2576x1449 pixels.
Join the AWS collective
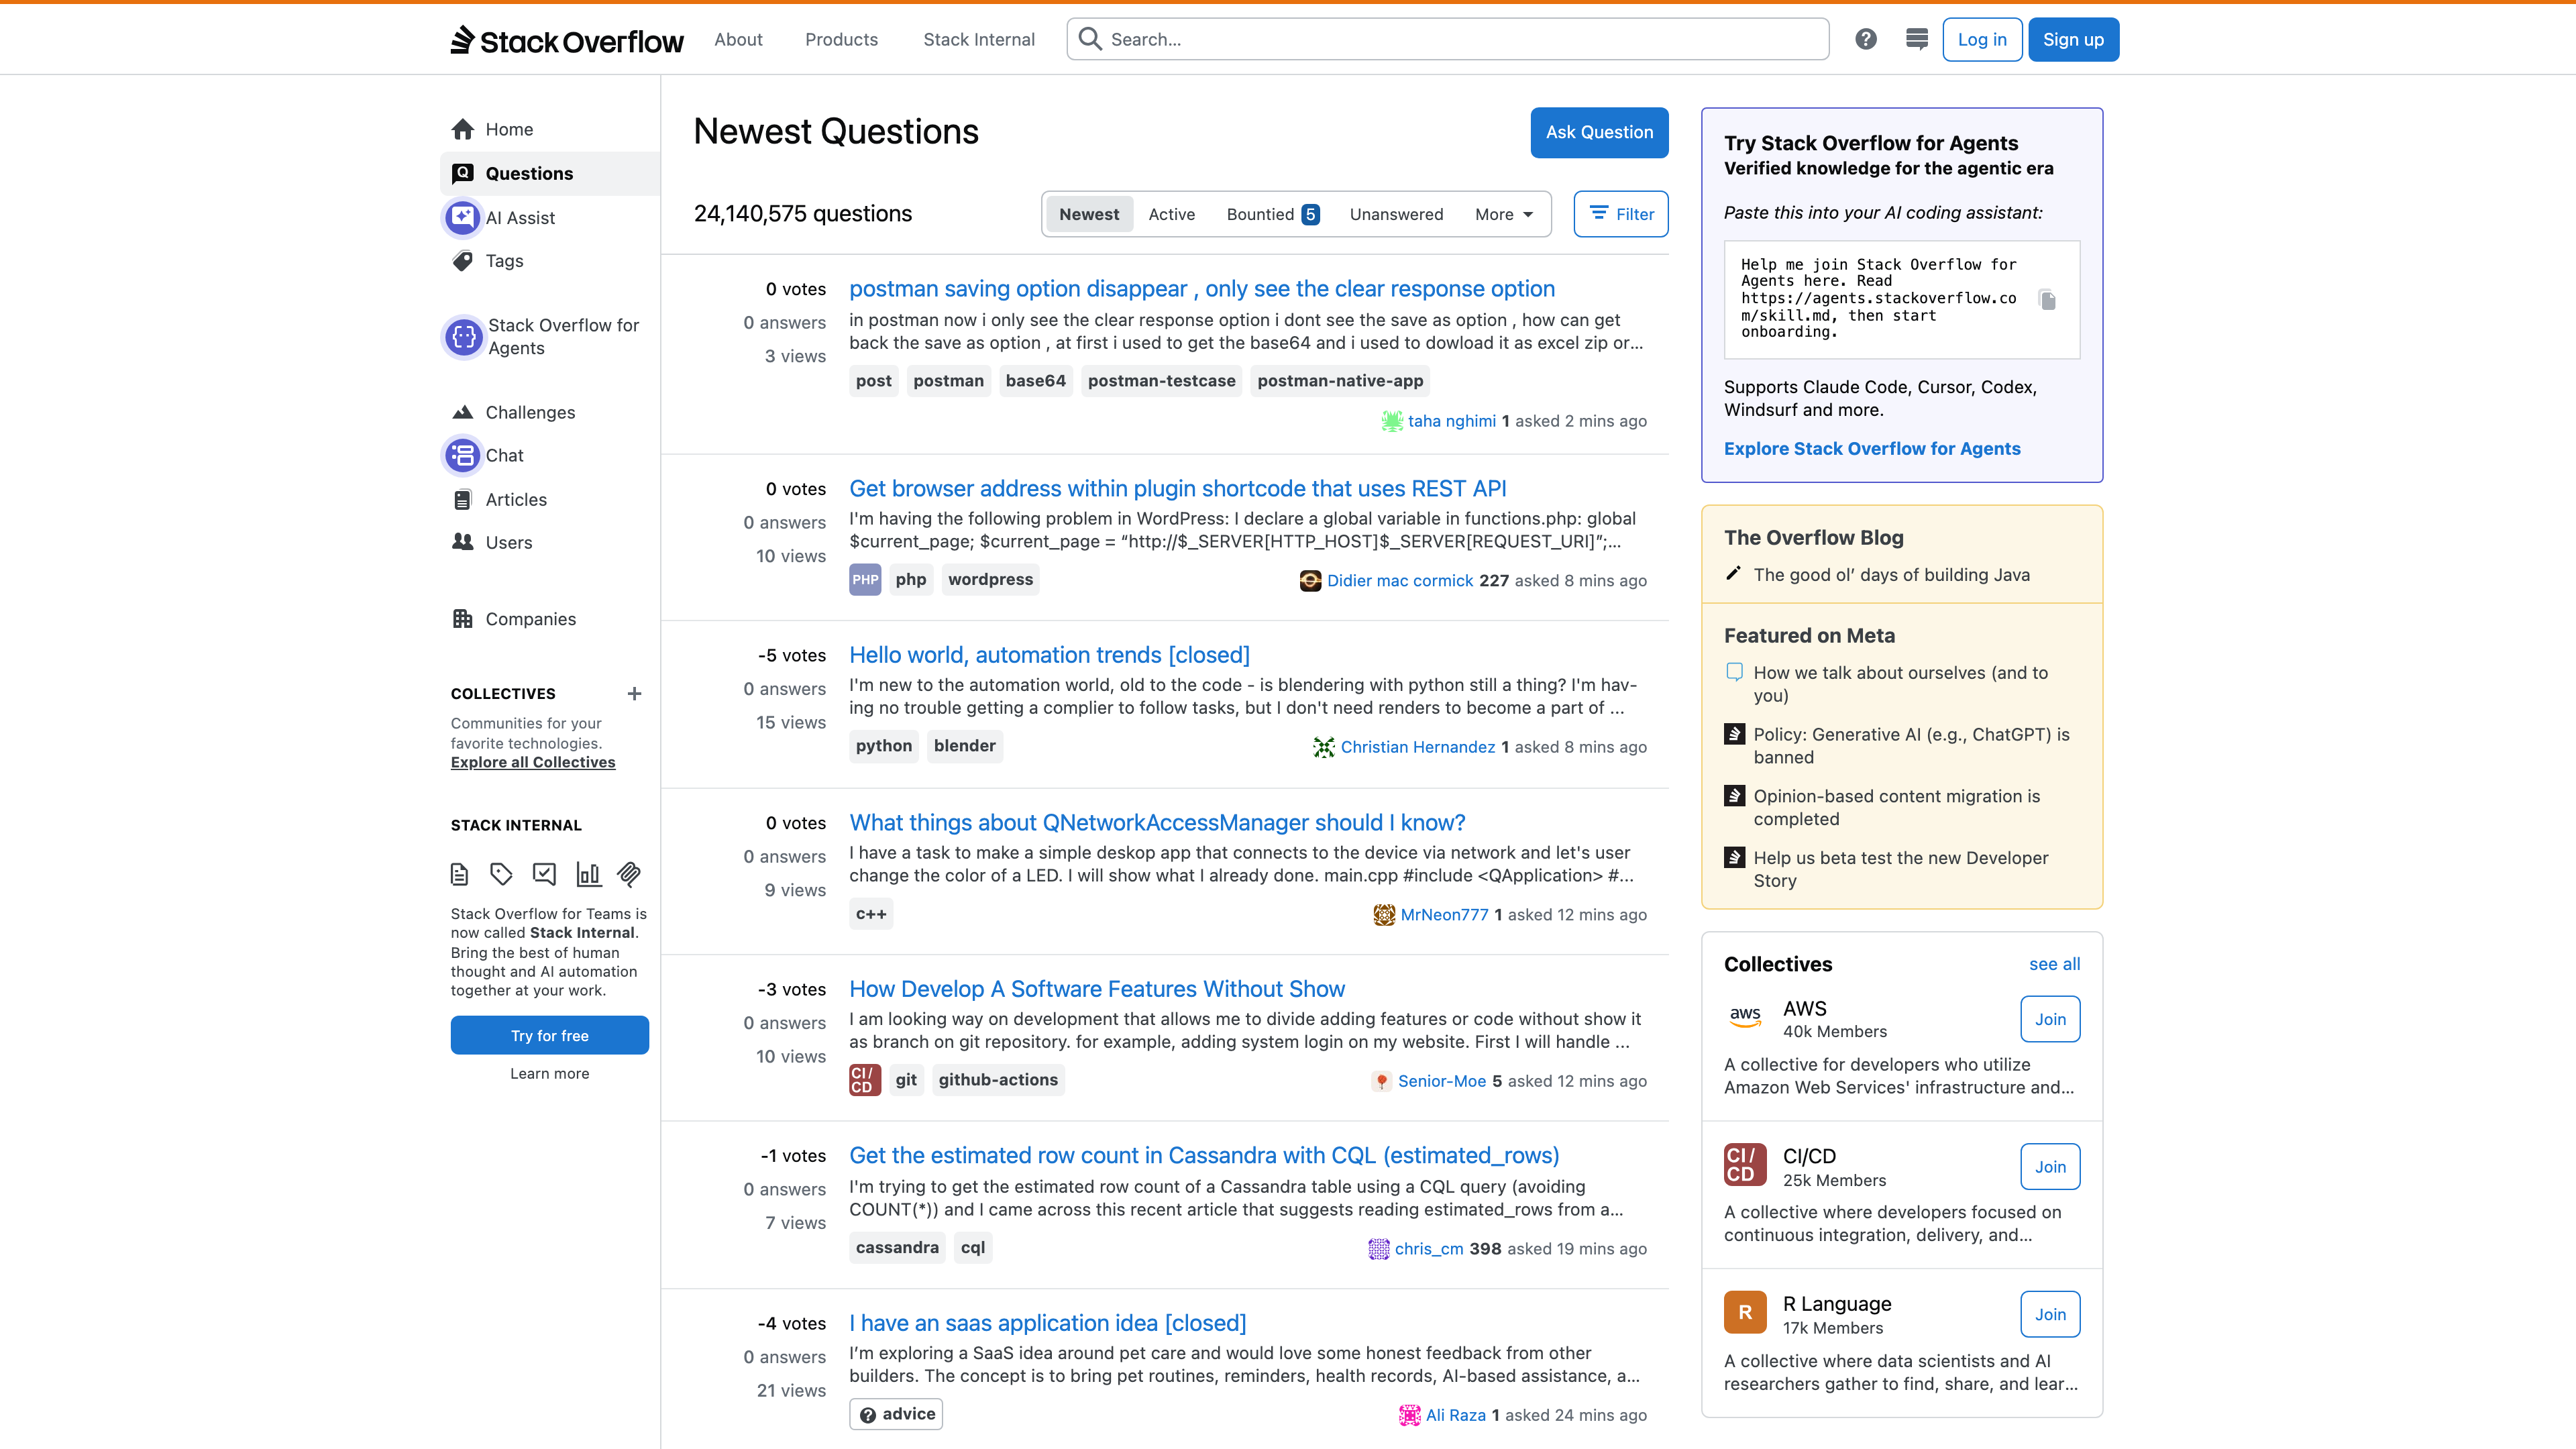pyautogui.click(x=2050, y=1019)
